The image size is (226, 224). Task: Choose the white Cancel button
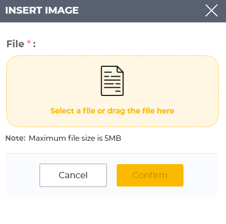73,175
